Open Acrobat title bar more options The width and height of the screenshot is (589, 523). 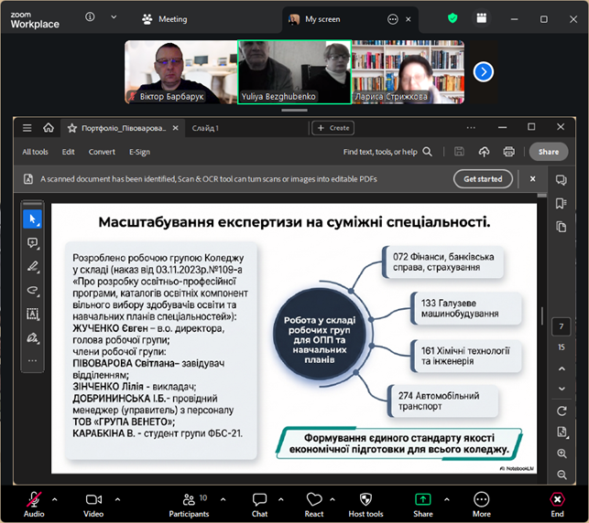471,128
